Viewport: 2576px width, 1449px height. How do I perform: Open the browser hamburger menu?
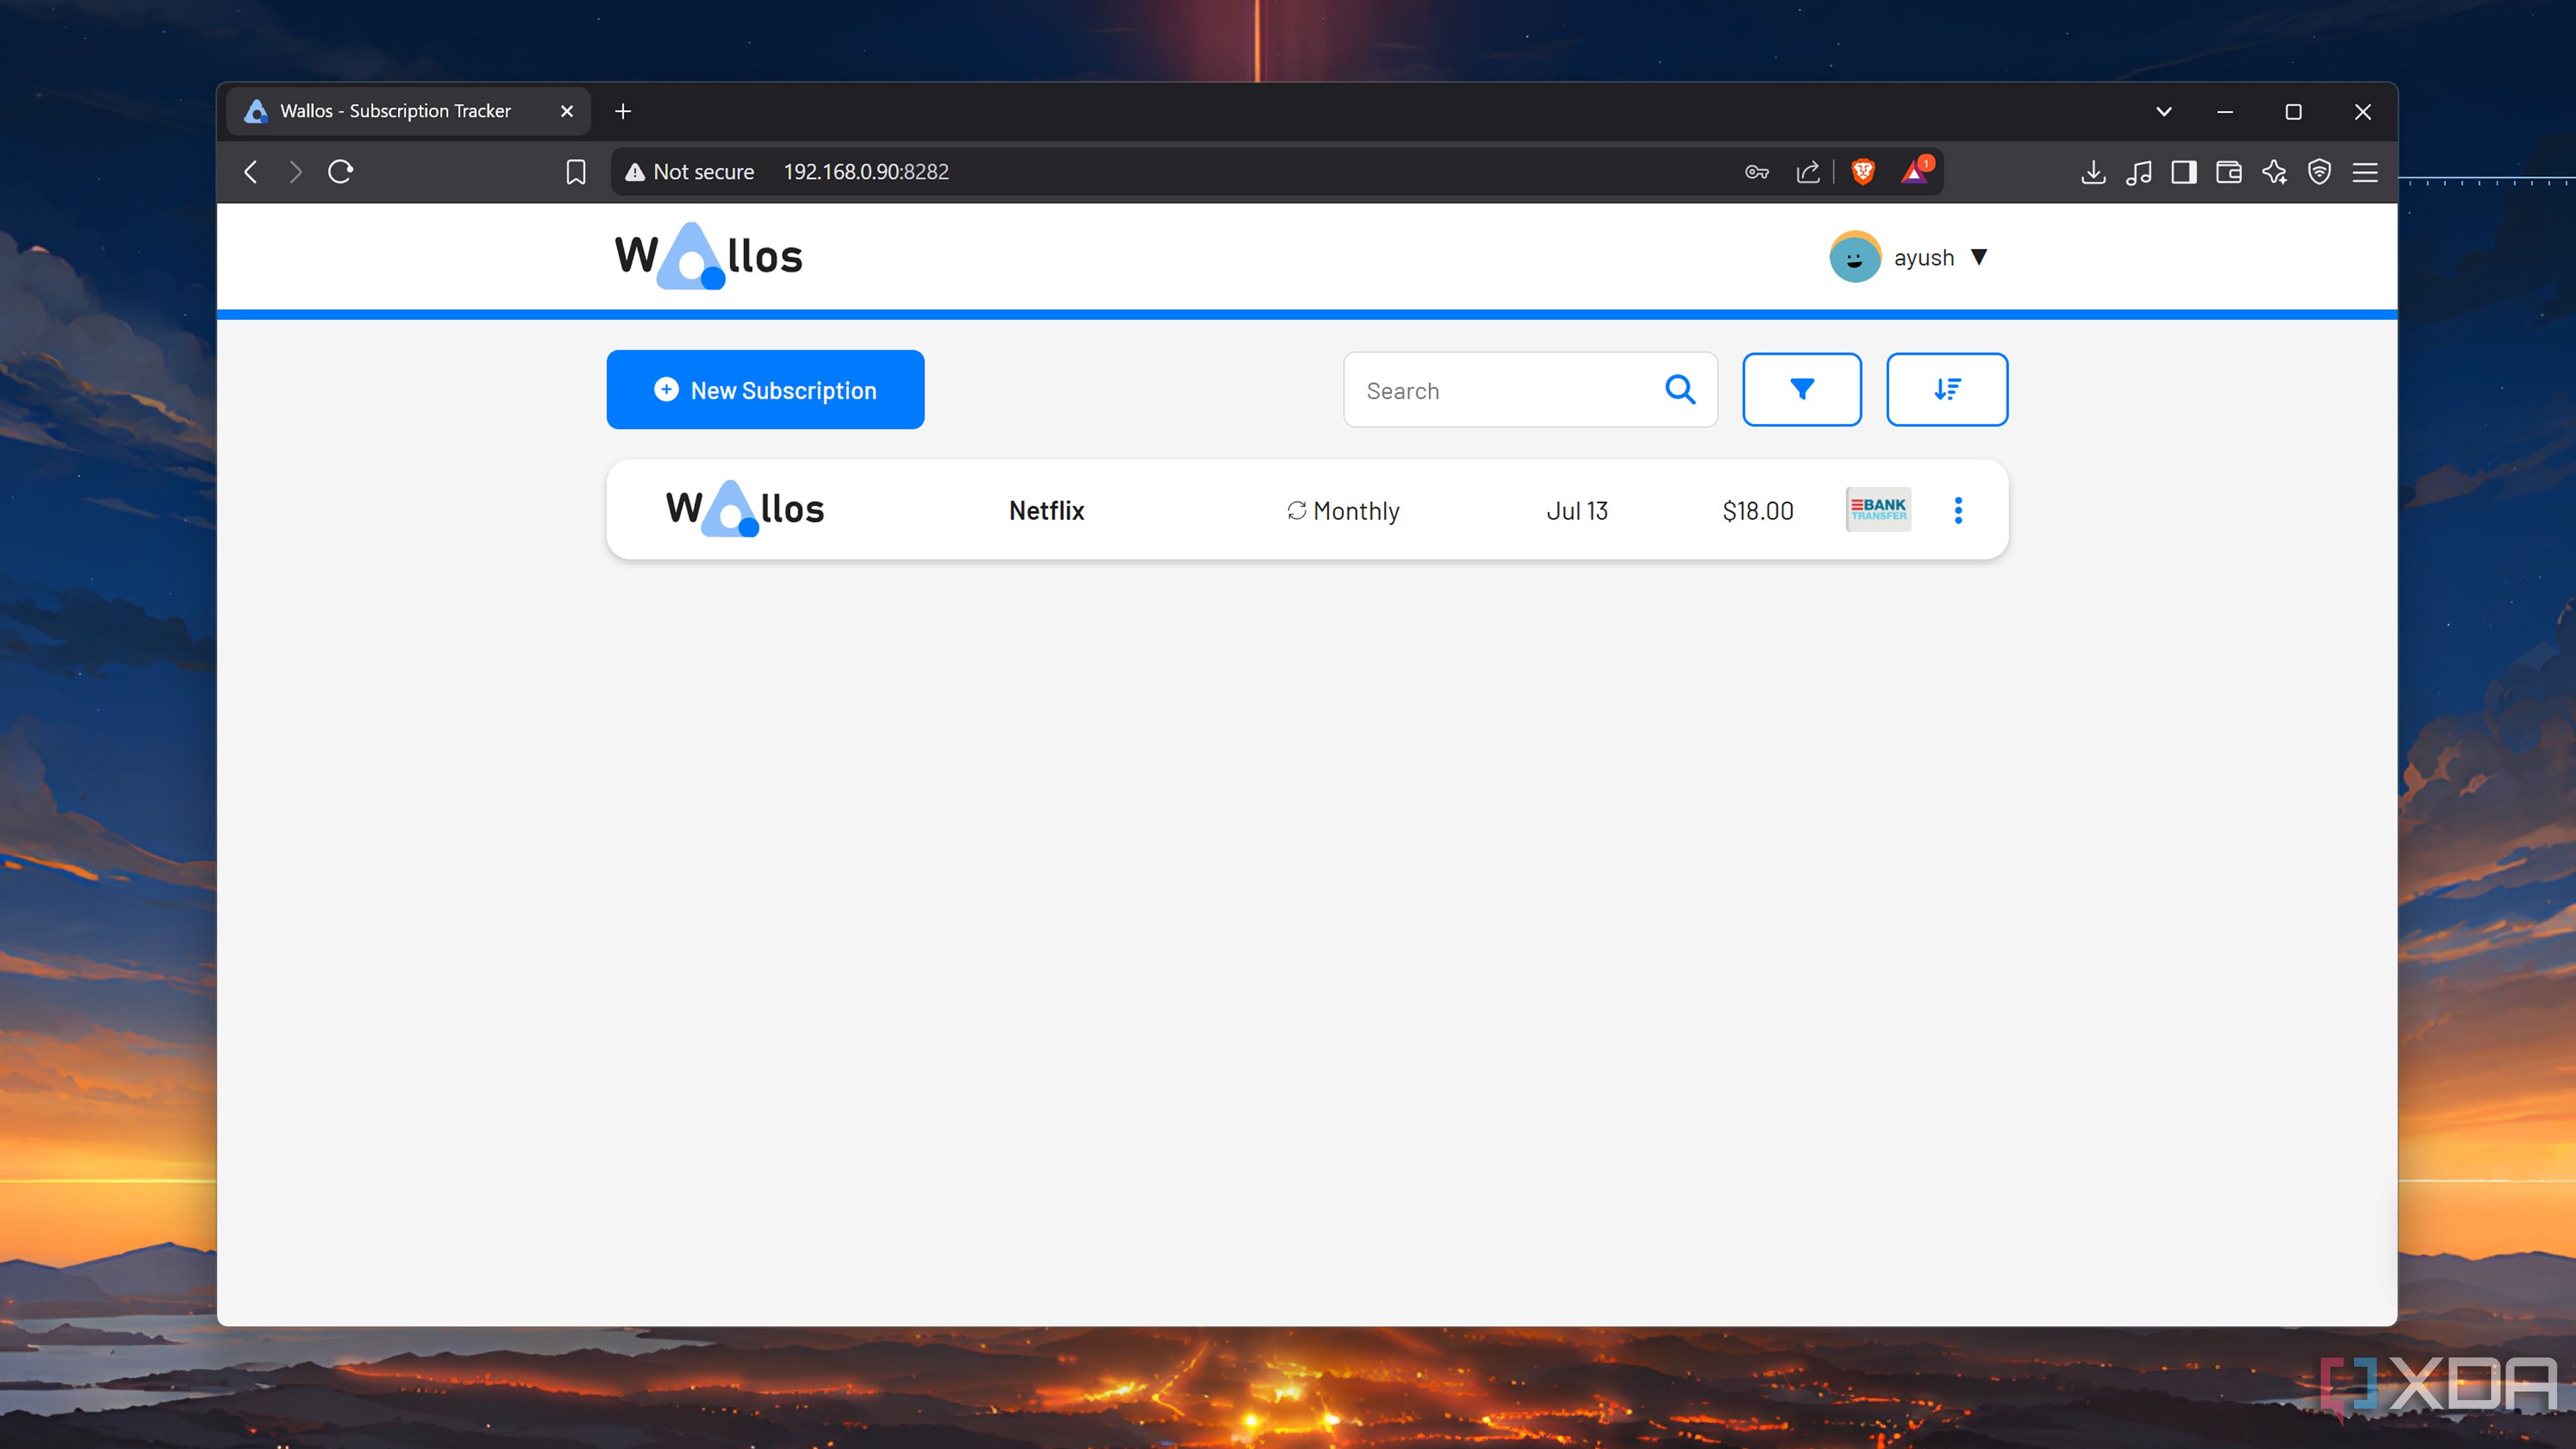point(2365,172)
